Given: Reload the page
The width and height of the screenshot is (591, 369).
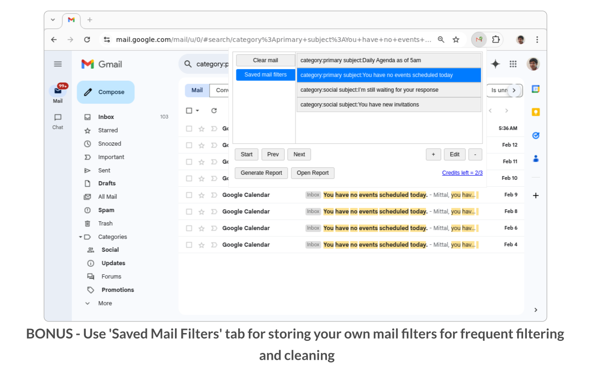Looking at the screenshot, I should (87, 40).
